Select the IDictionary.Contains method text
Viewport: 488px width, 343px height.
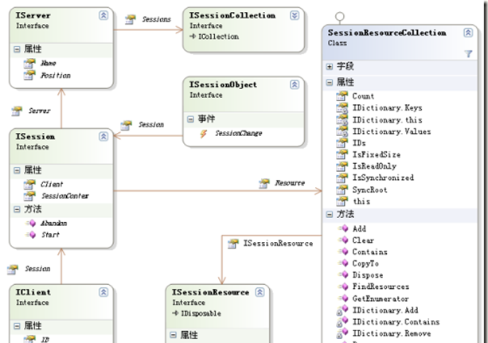[396, 322]
